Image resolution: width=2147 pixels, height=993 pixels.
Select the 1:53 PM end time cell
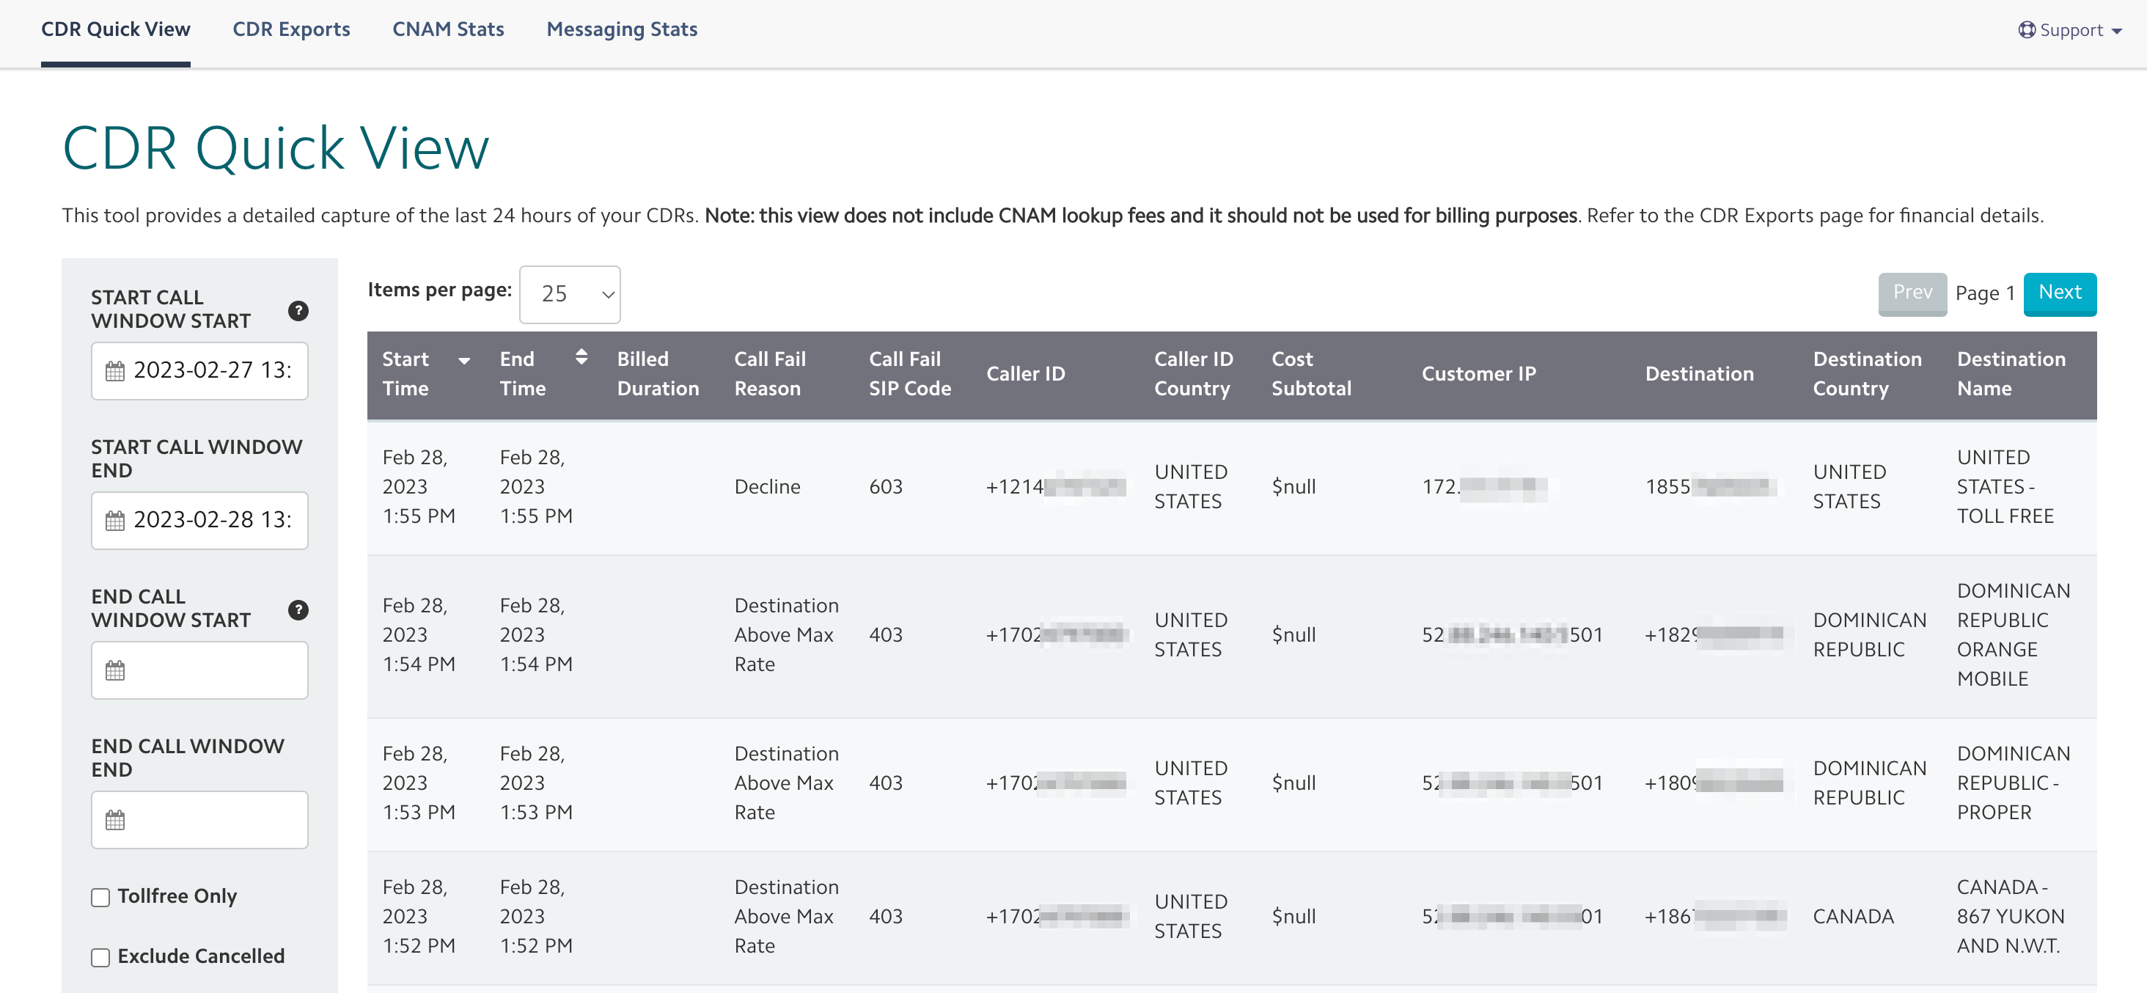click(x=535, y=783)
